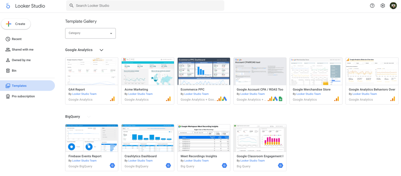Click the Google Analytics icon on GA4 Report card
The height and width of the screenshot is (176, 401).
tap(112, 99)
